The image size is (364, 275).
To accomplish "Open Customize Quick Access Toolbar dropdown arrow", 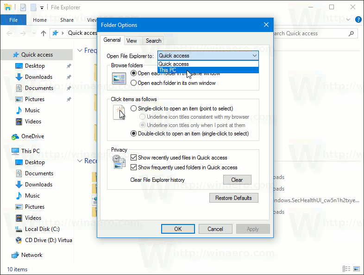I will pyautogui.click(x=42, y=8).
